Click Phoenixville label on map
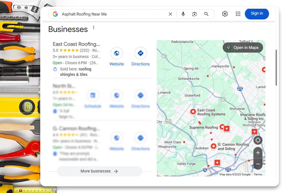This screenshot has height=193, width=285. (167, 147)
